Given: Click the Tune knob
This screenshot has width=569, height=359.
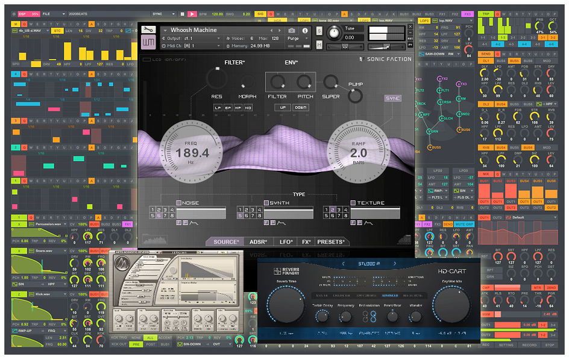Looking at the screenshot, I should (333, 33).
